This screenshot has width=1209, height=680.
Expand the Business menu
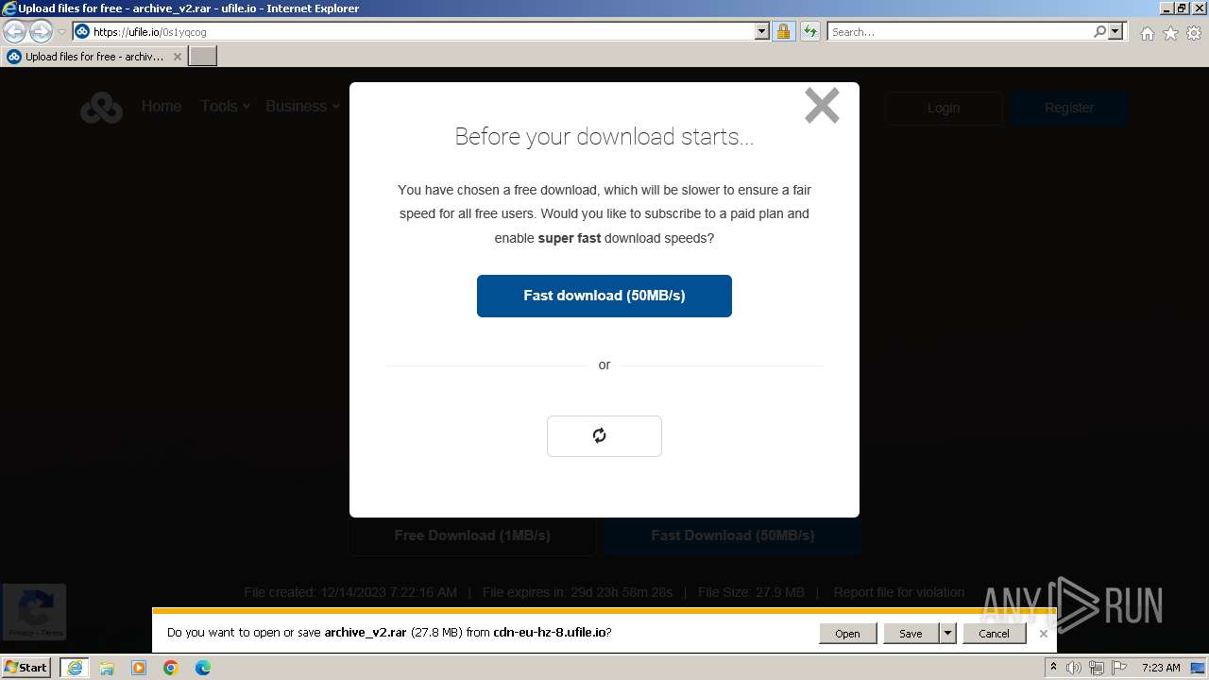302,107
